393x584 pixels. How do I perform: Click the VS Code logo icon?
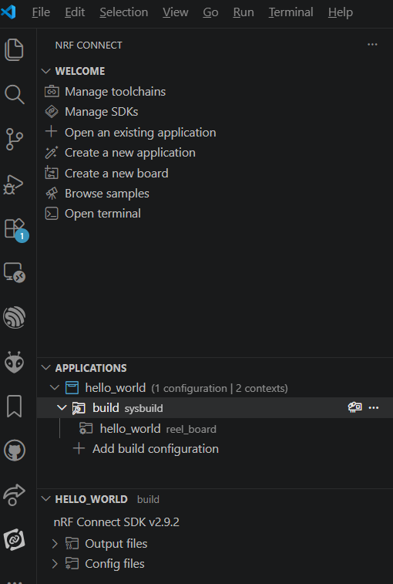coord(8,12)
